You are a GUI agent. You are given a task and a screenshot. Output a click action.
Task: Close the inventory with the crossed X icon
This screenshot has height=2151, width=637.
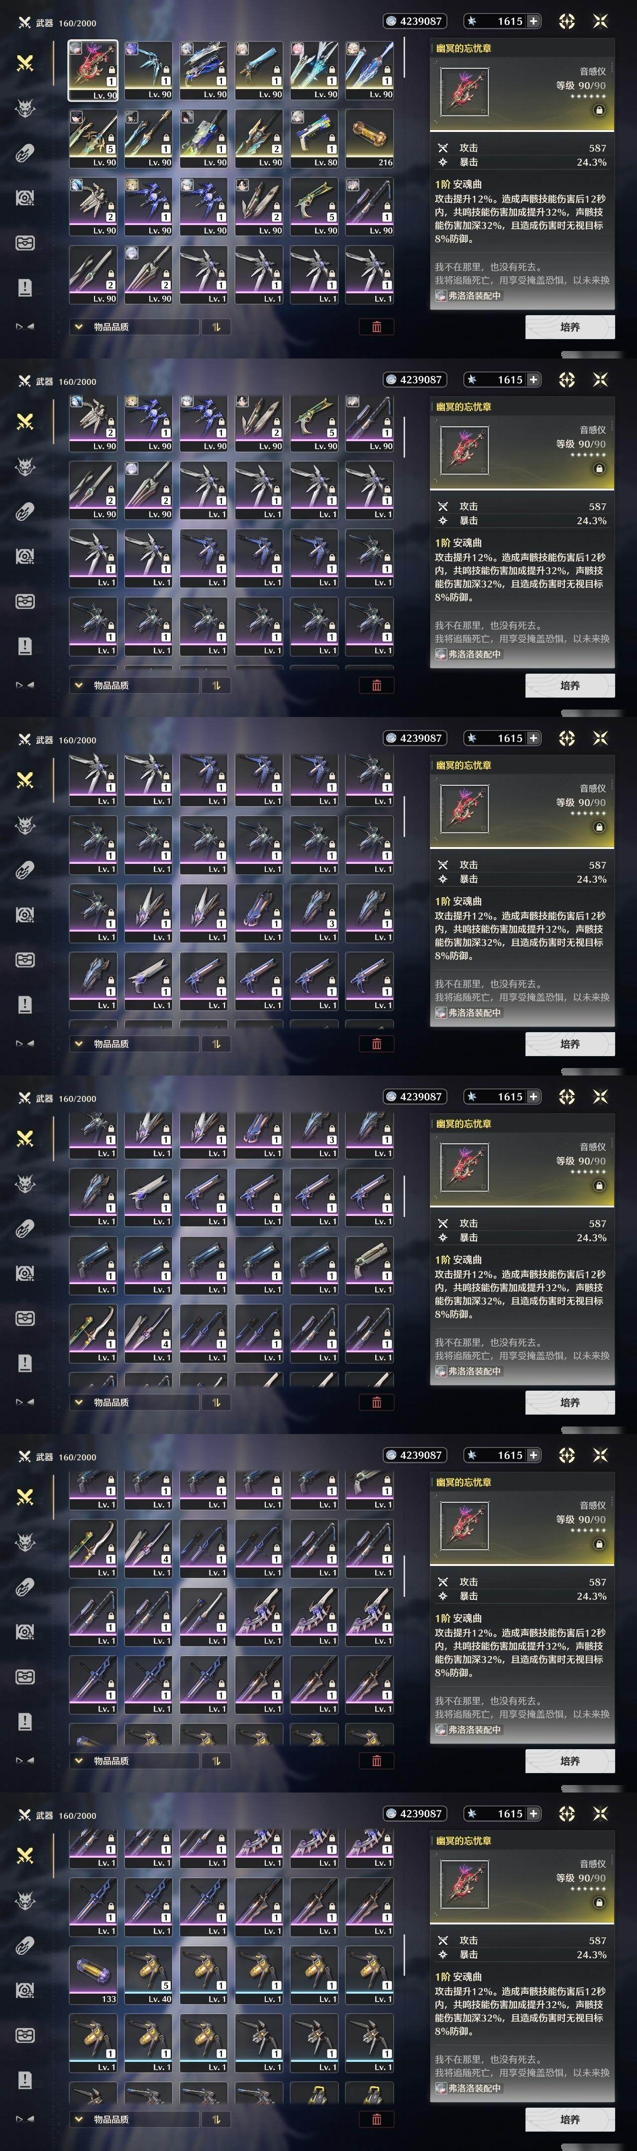600,21
